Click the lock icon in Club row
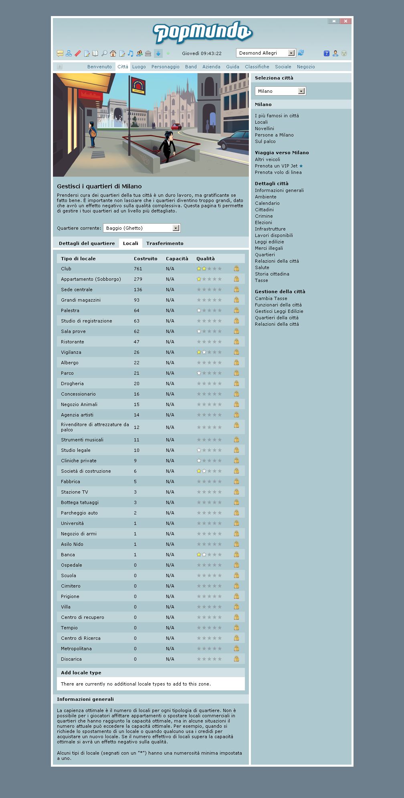This screenshot has height=798, width=404. pos(236,269)
